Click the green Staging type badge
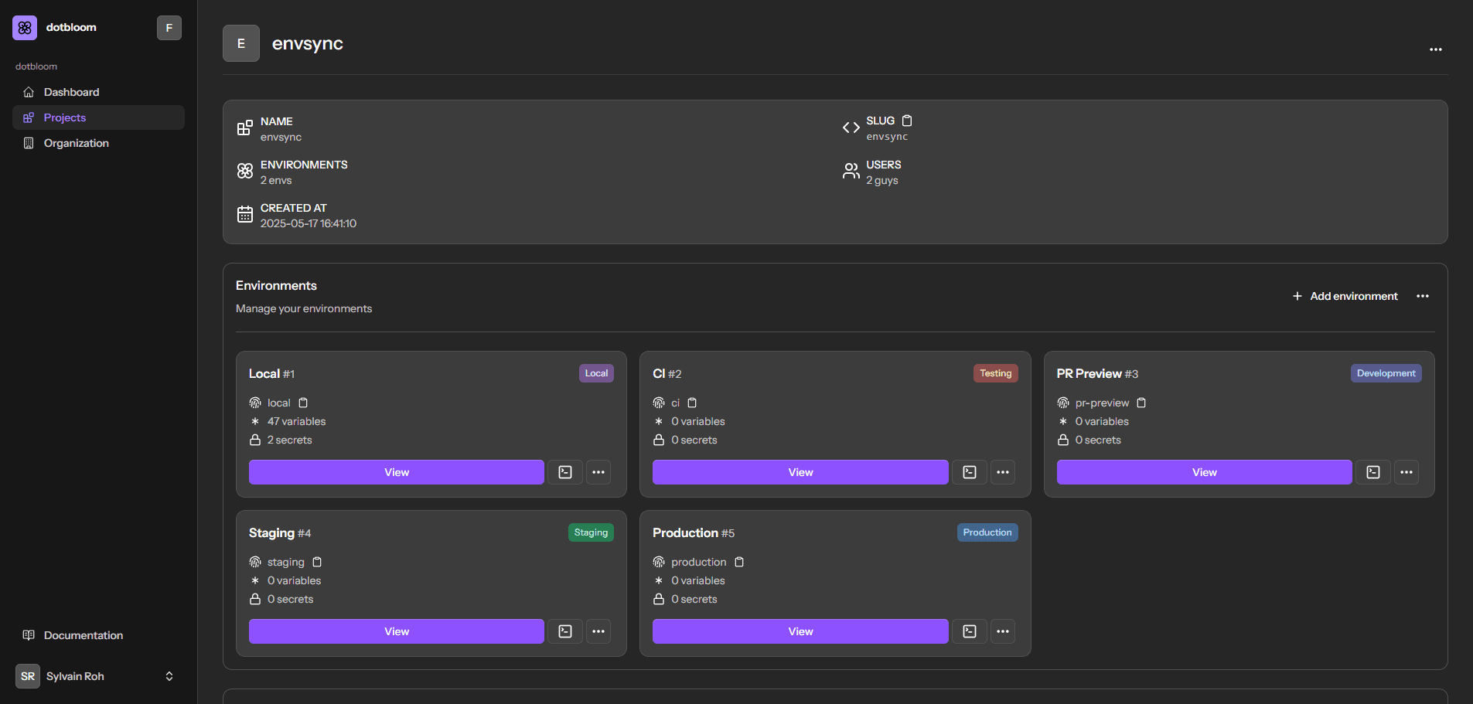Screen dimensions: 1473x704 (591, 532)
